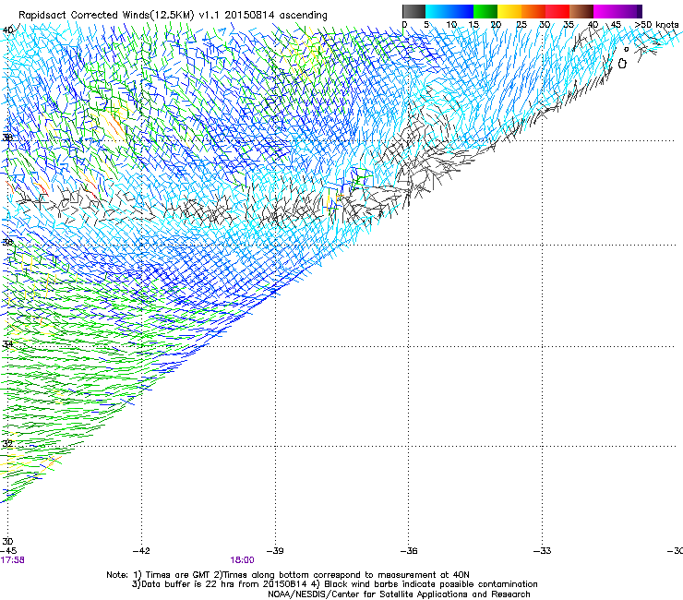This screenshot has width=683, height=600.
Task: Click the yellow 20-25 knots legend swatch
Action: tap(509, 11)
